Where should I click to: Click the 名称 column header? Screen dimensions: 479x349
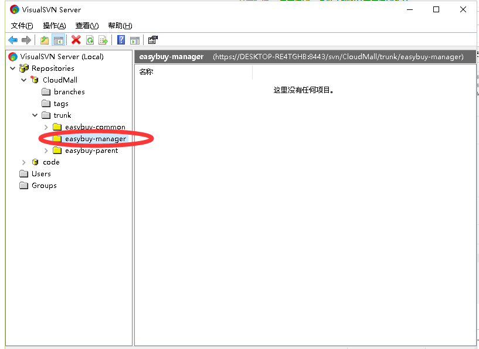pos(193,72)
